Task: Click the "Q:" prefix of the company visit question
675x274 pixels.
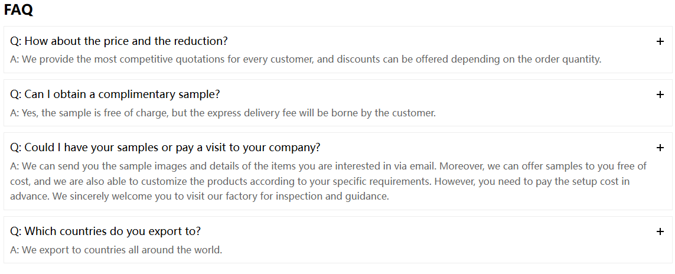Action: (x=16, y=148)
